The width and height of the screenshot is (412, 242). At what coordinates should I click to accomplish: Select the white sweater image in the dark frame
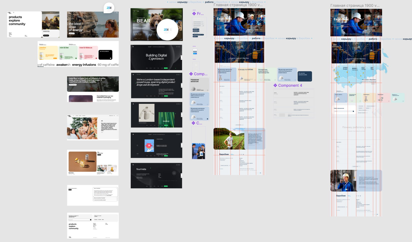click(146, 113)
